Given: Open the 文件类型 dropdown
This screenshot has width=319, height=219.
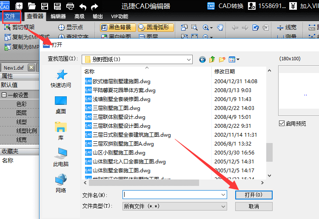Looking at the screenshot, I should pos(174,206).
